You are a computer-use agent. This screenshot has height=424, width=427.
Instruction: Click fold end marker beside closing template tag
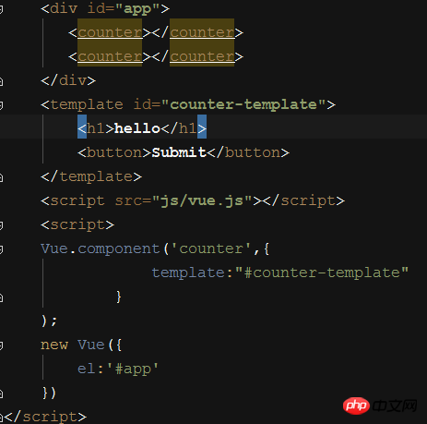coord(1,177)
